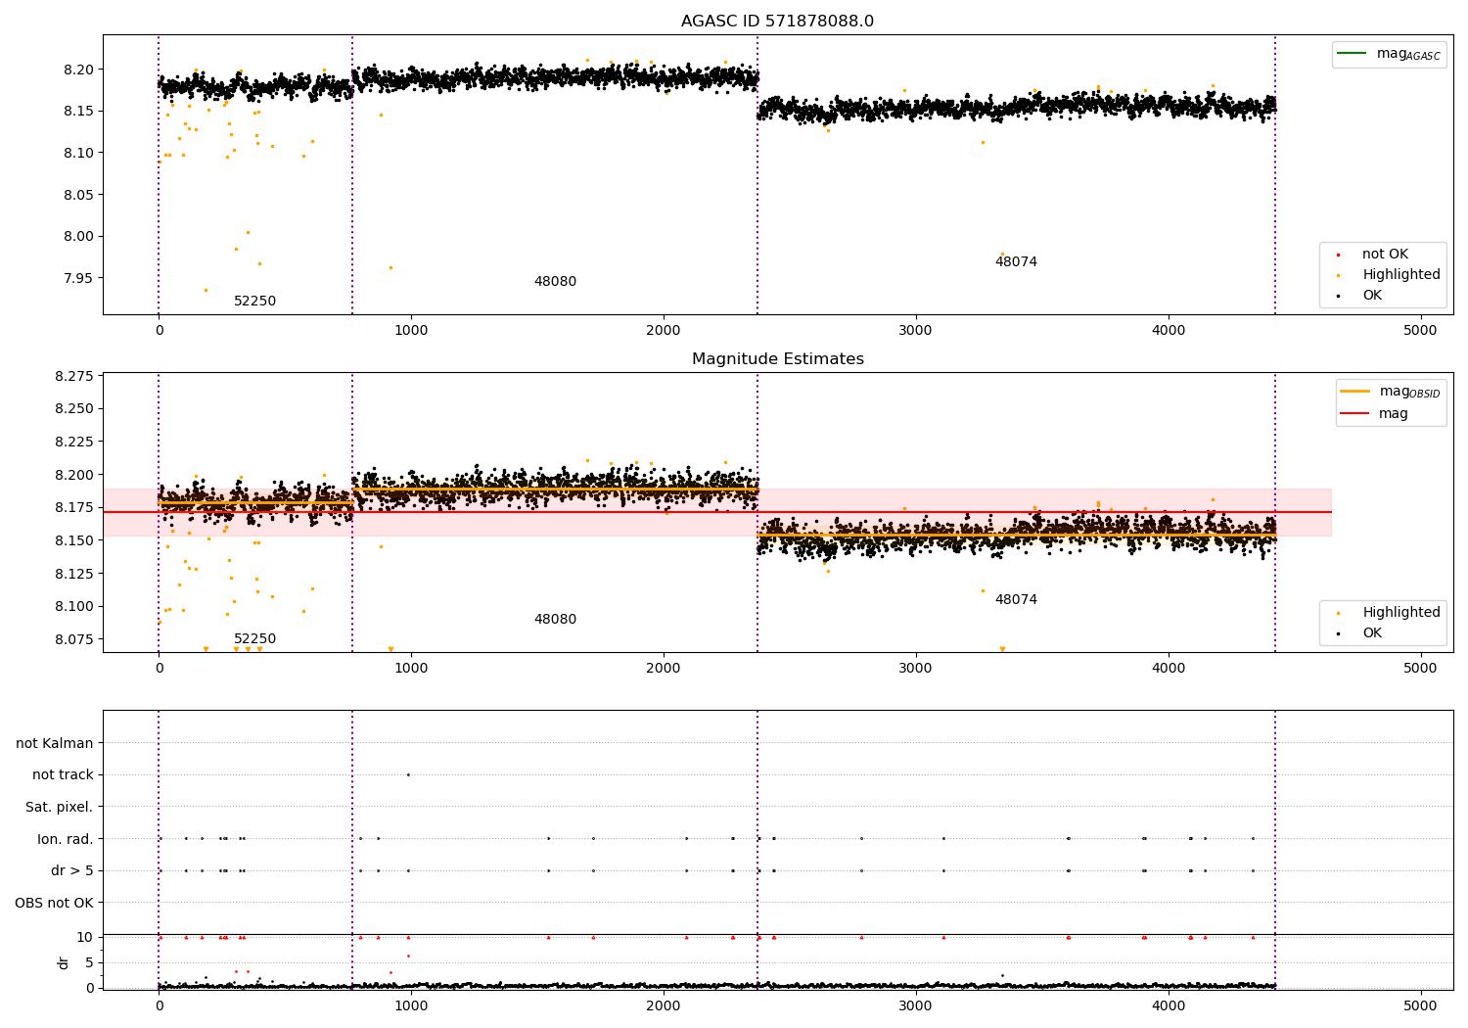Click x-axis tick 2000 under bottom plot
This screenshot has width=1468, height=1028.
(664, 1006)
